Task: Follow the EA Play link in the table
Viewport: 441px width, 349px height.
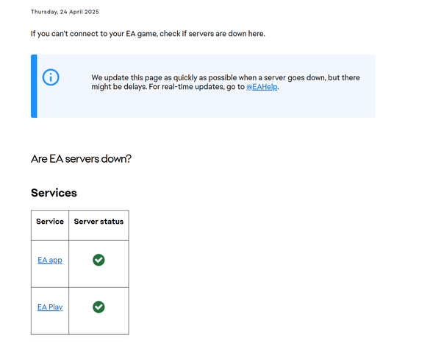Action: (50, 307)
